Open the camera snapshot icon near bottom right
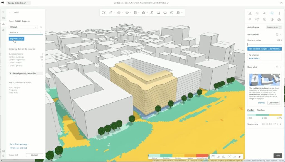This screenshot has width=285, height=162. pos(223,157)
